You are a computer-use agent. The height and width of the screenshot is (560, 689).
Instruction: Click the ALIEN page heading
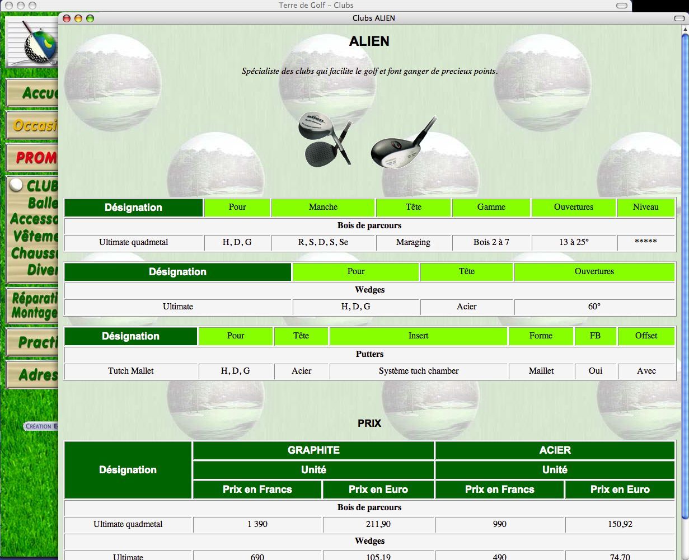pos(369,41)
